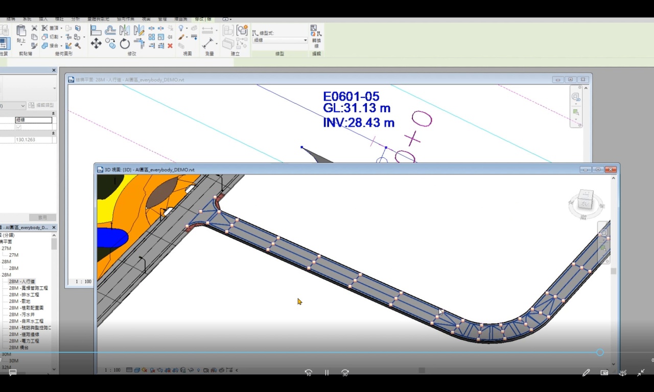Open the 28M -排水工程 view
Viewport: 654px width, 392px height.
(24, 295)
